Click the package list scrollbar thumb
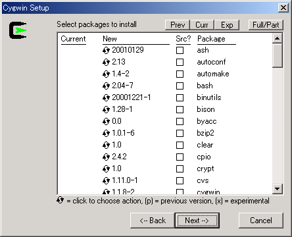The image size is (292, 237). 278,55
